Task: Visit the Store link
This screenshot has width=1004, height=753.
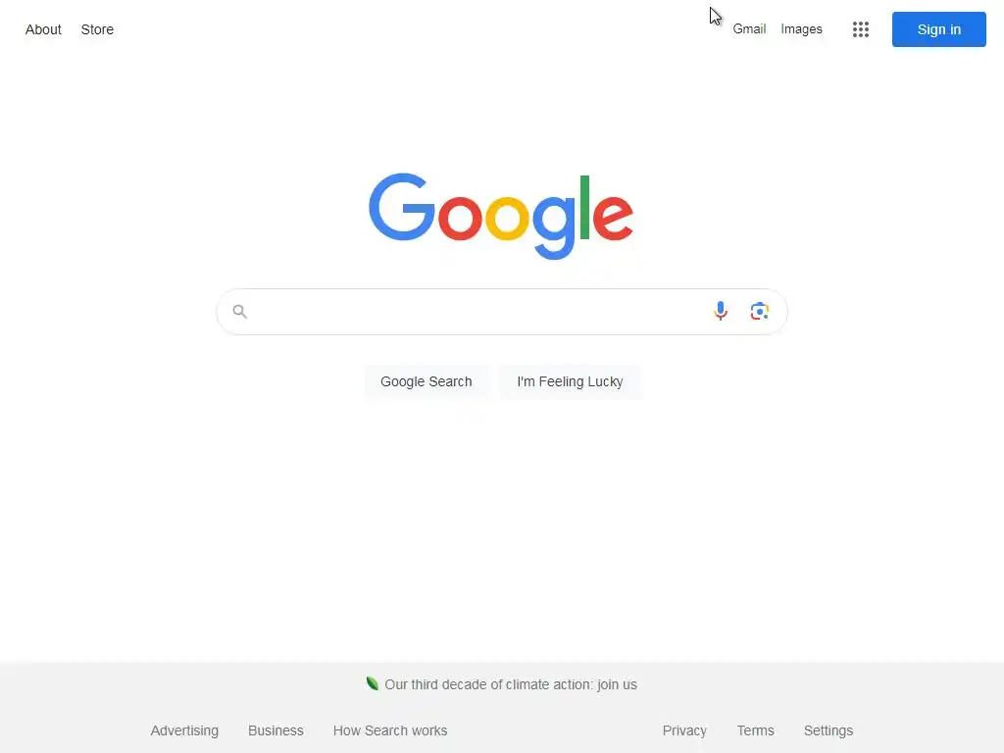Action: [x=97, y=29]
